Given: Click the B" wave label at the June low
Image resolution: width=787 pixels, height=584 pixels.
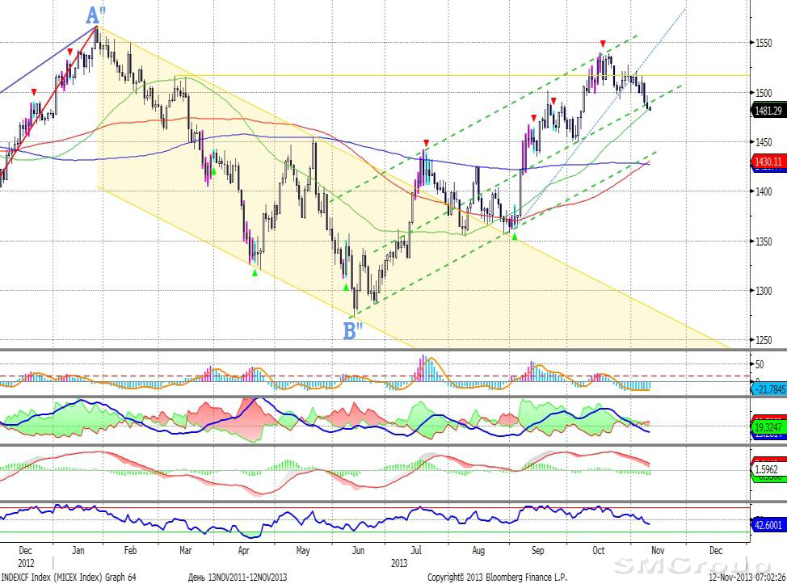Looking at the screenshot, I should tap(352, 330).
